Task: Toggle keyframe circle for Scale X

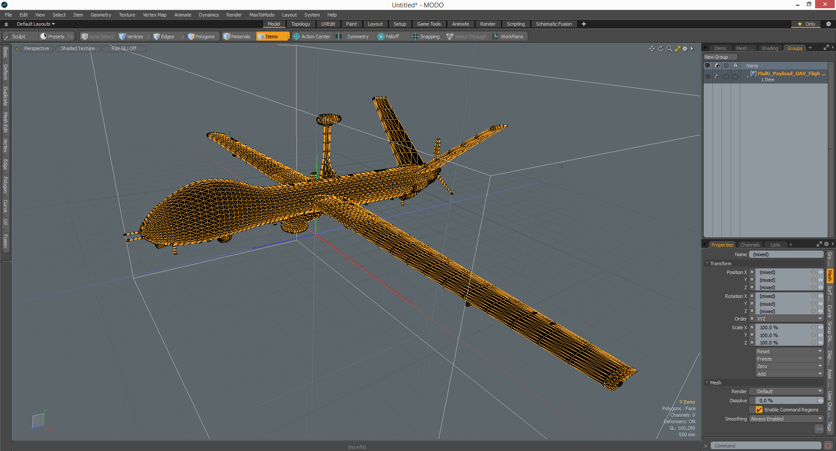Action: 752,327
